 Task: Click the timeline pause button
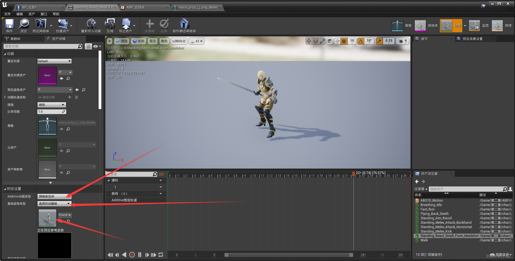[x=140, y=255]
